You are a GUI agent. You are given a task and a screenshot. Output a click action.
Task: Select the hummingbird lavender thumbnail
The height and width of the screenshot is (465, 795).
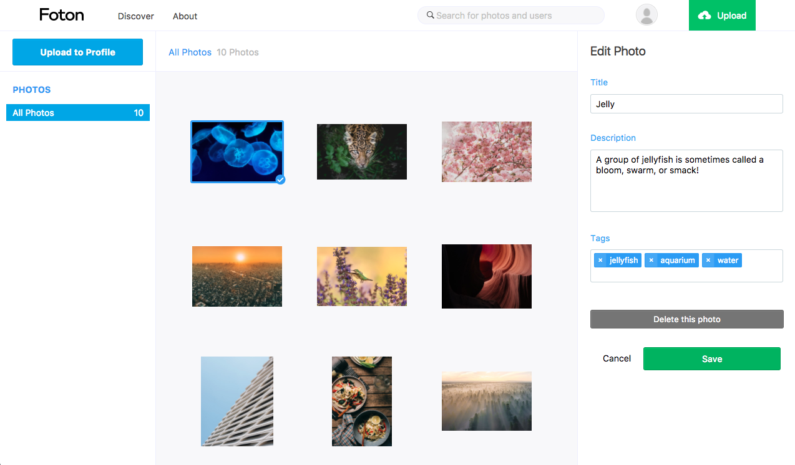[x=362, y=276]
